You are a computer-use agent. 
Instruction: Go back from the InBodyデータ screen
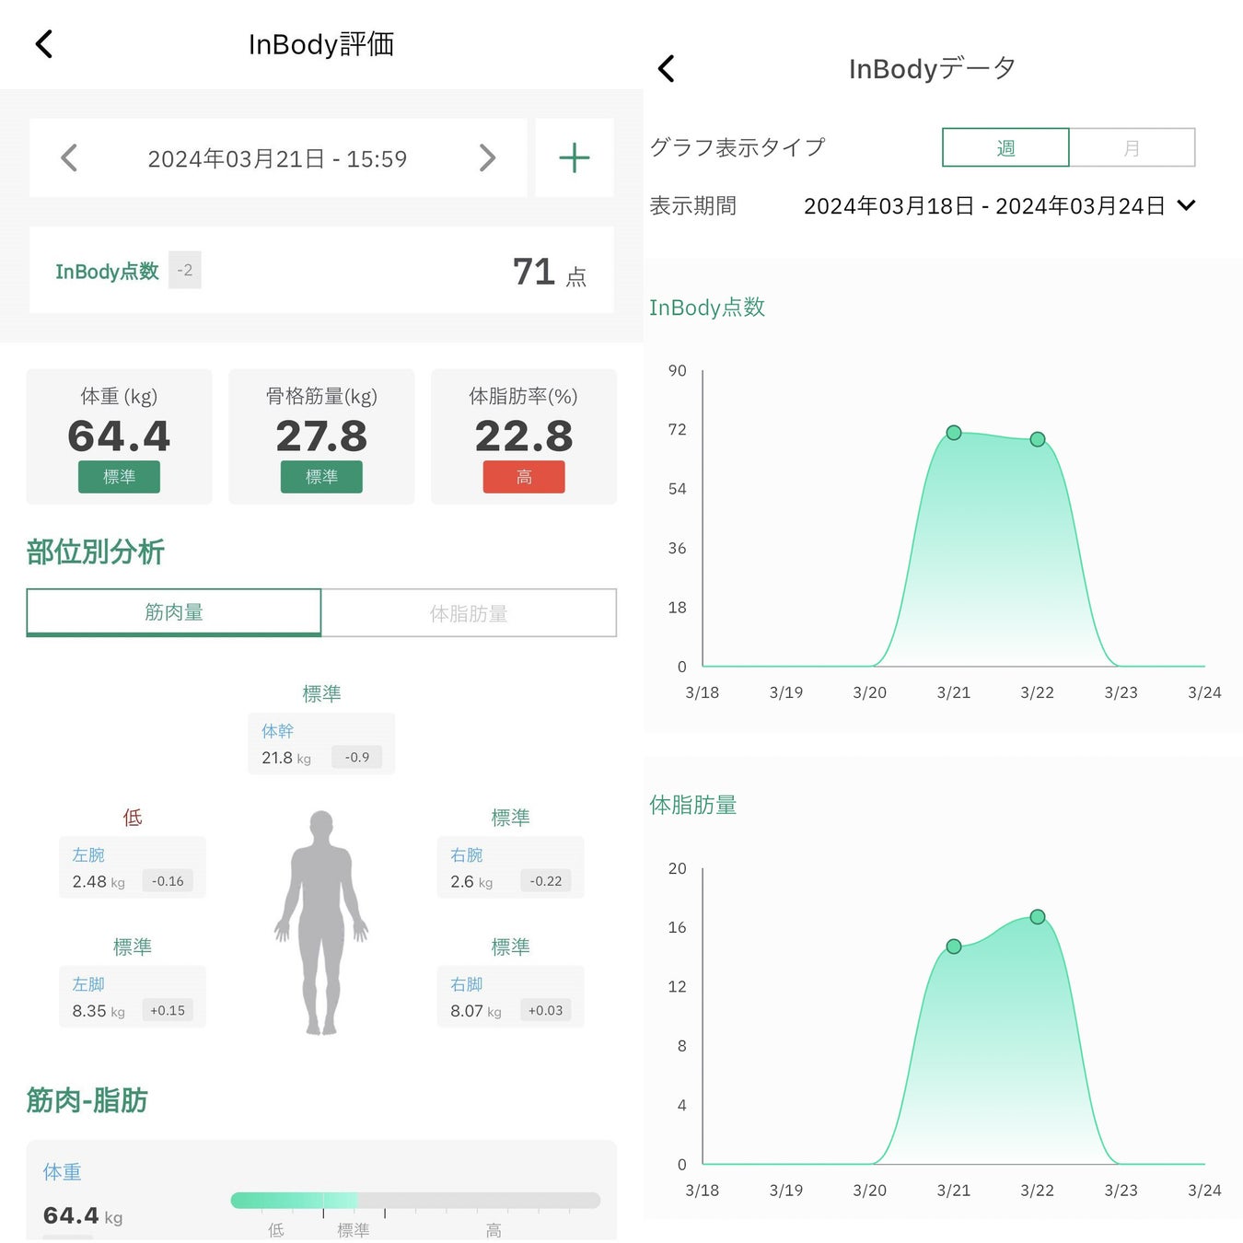(667, 68)
